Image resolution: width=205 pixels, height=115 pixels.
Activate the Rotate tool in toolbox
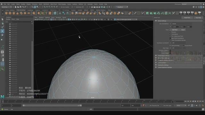(x=2, y=35)
